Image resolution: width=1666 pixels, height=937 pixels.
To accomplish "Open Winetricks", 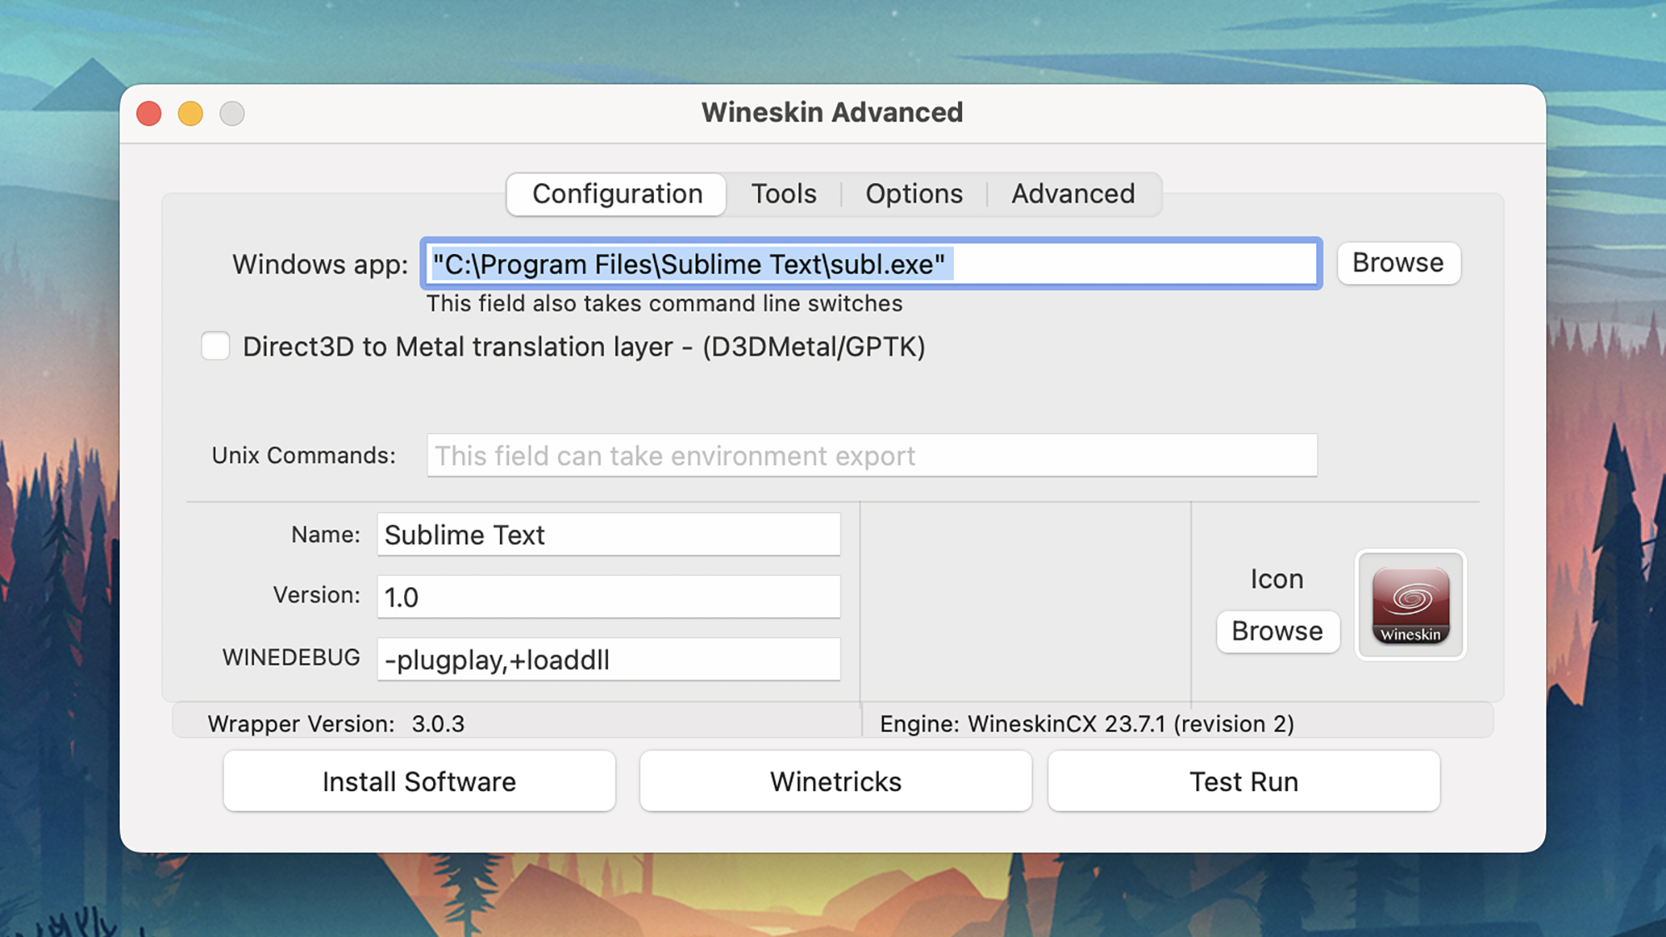I will 835,781.
